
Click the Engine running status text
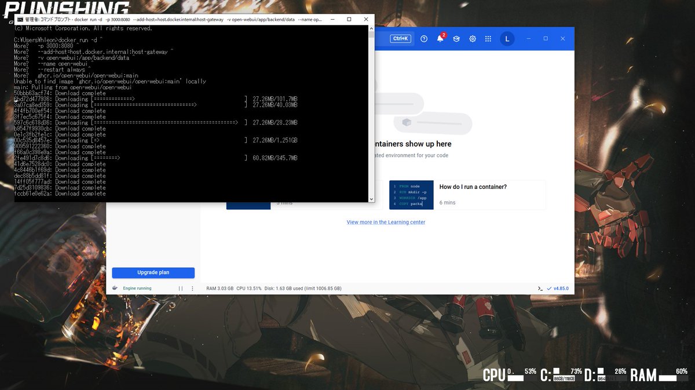click(x=137, y=289)
